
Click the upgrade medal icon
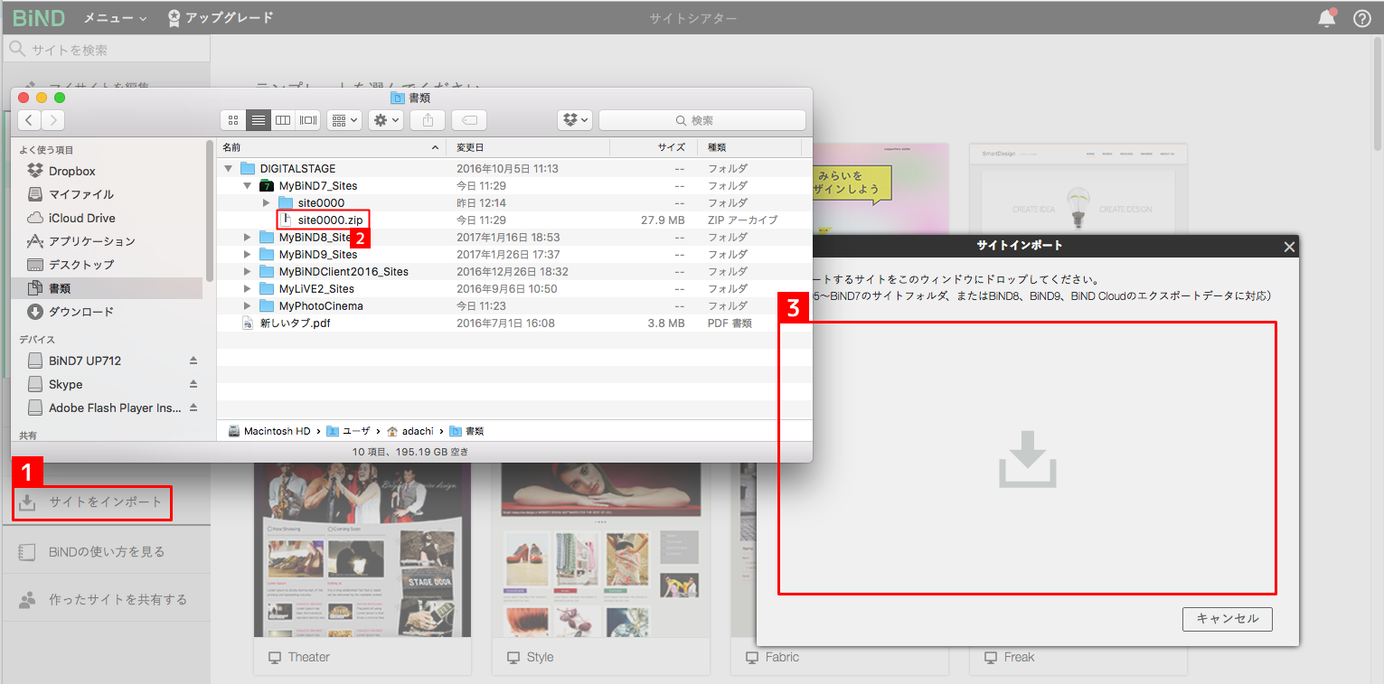pyautogui.click(x=174, y=18)
